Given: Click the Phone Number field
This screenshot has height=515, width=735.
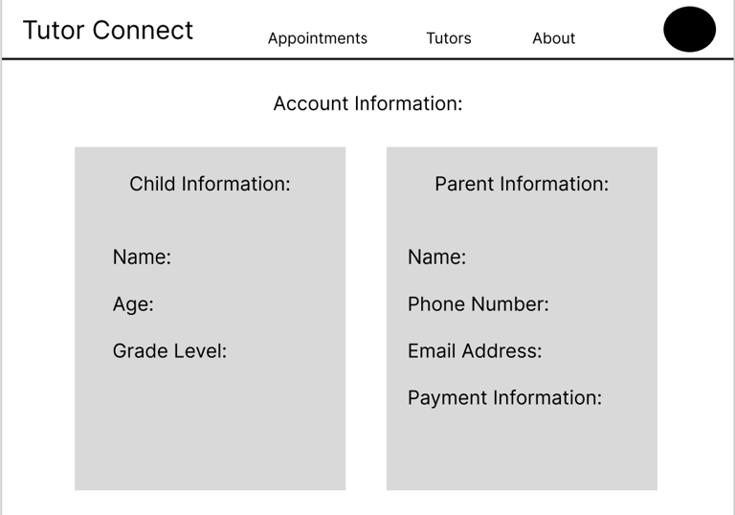Looking at the screenshot, I should pyautogui.click(x=478, y=304).
